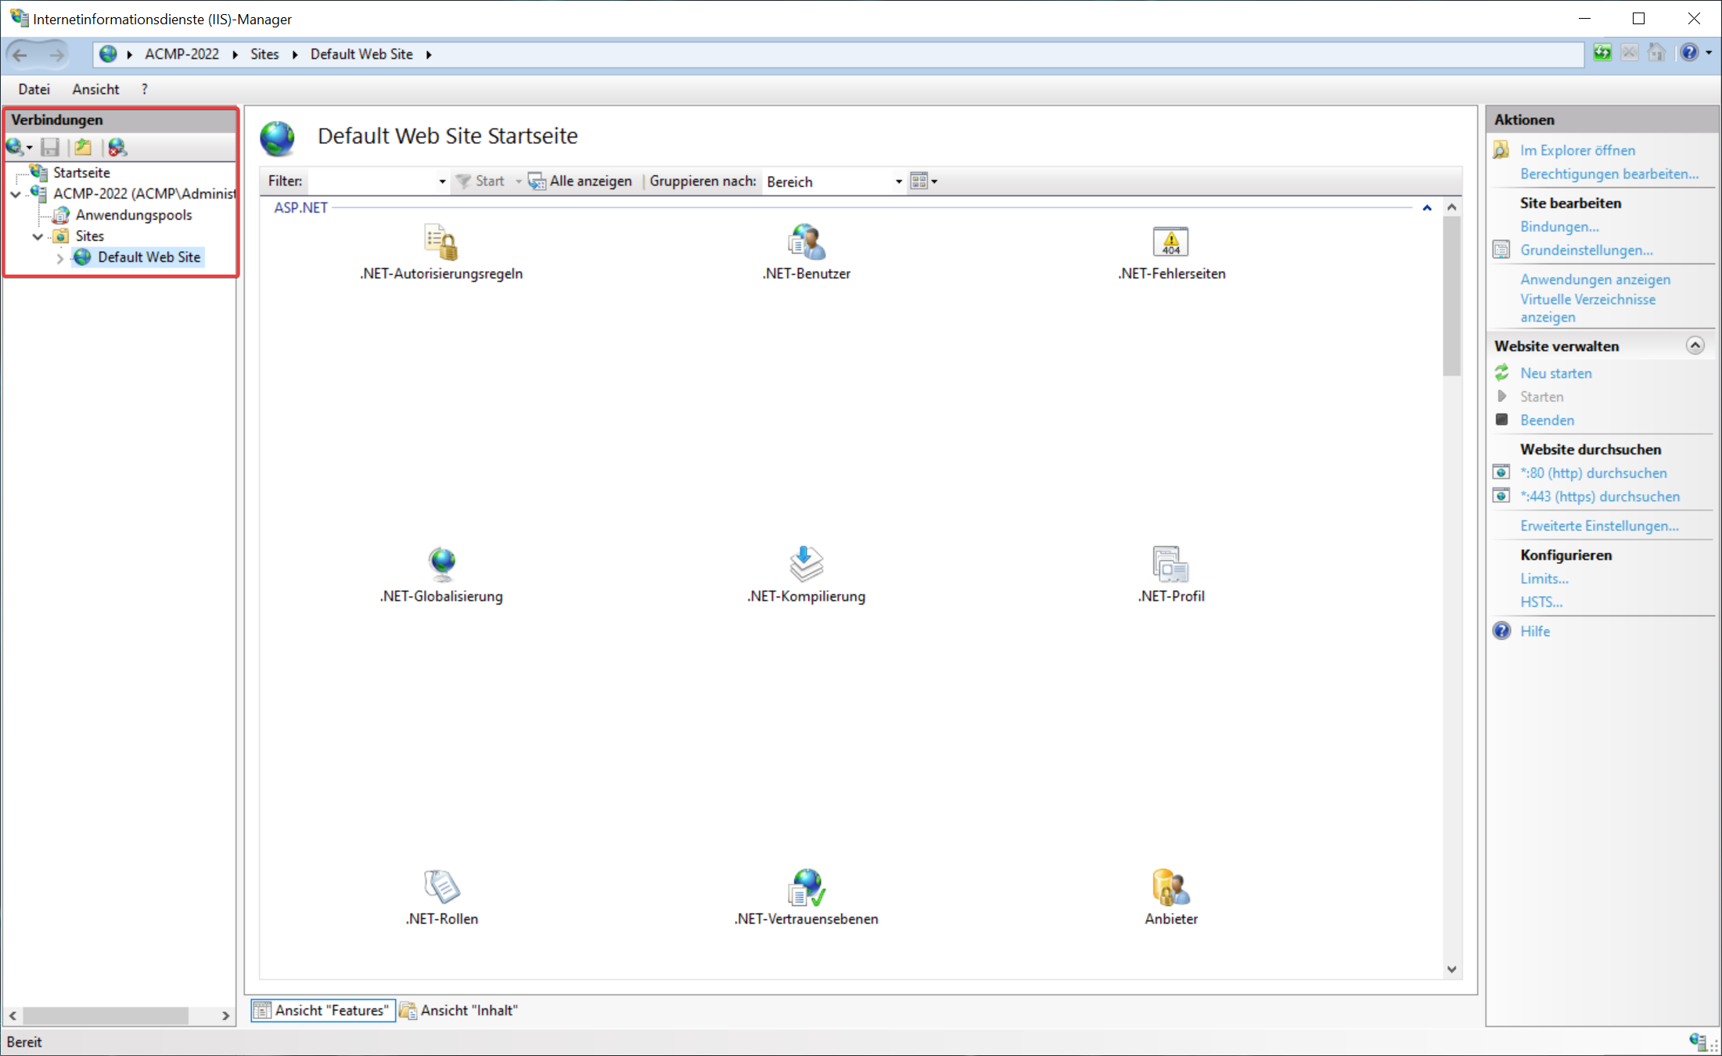Open the Ansicht menu
The width and height of the screenshot is (1722, 1056).
95,88
